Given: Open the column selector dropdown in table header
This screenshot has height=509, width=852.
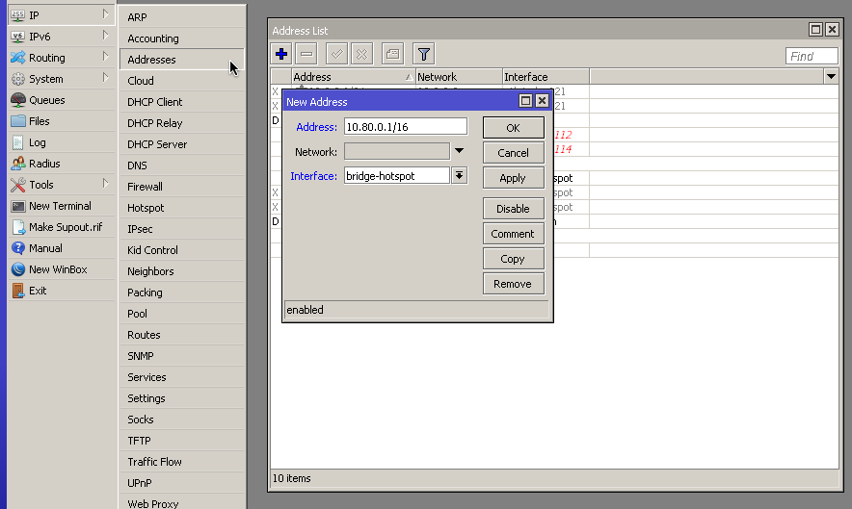Looking at the screenshot, I should pyautogui.click(x=831, y=76).
